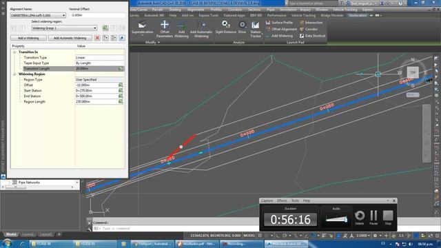Open Data Shortcut from Launch Pad
Screen dimensions: 441x248
point(312,36)
